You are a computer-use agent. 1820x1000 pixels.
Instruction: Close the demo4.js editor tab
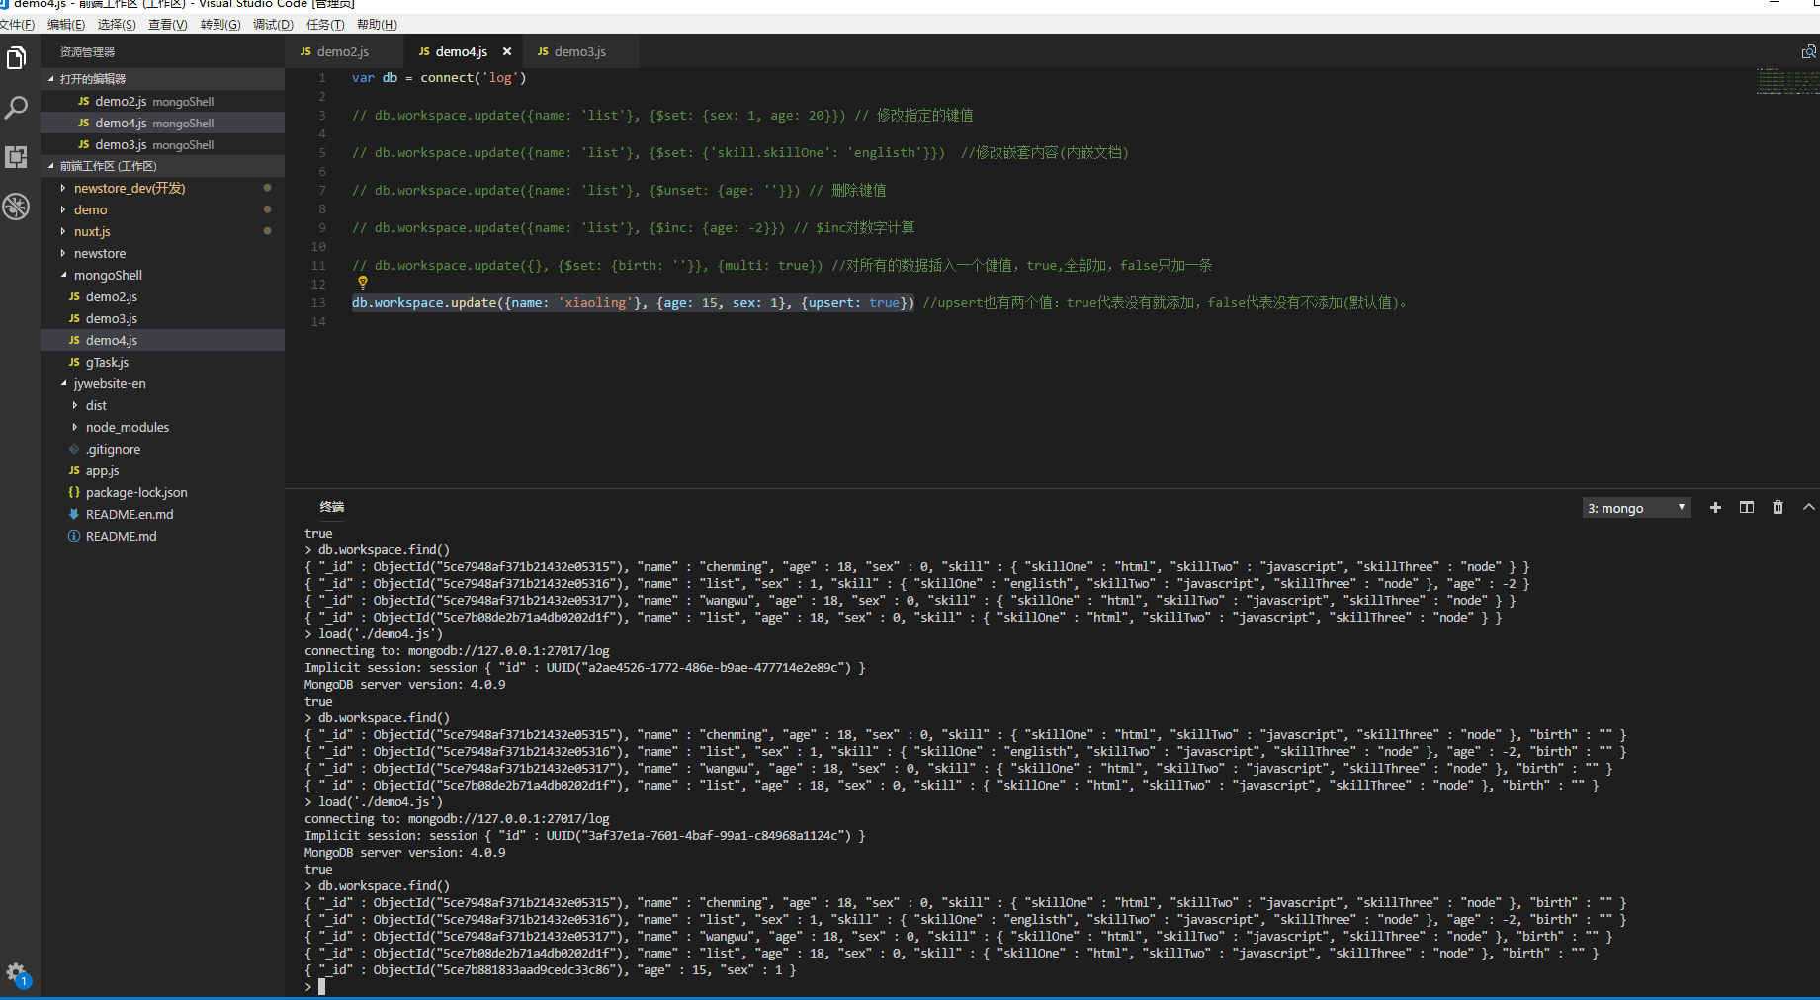tap(507, 52)
